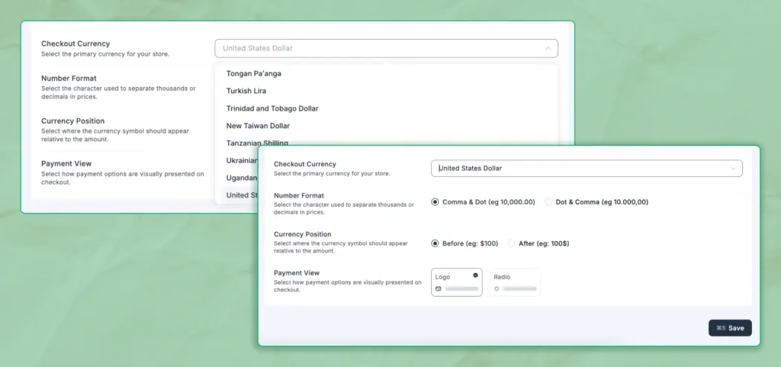This screenshot has width=781, height=367.
Task: Click the United States Dollar text in closed dropdown
Action: (471, 168)
